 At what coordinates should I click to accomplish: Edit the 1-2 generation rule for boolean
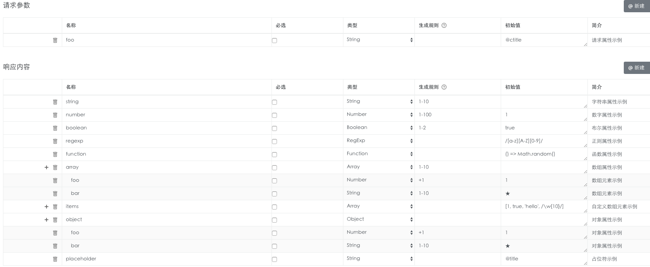[x=457, y=128]
